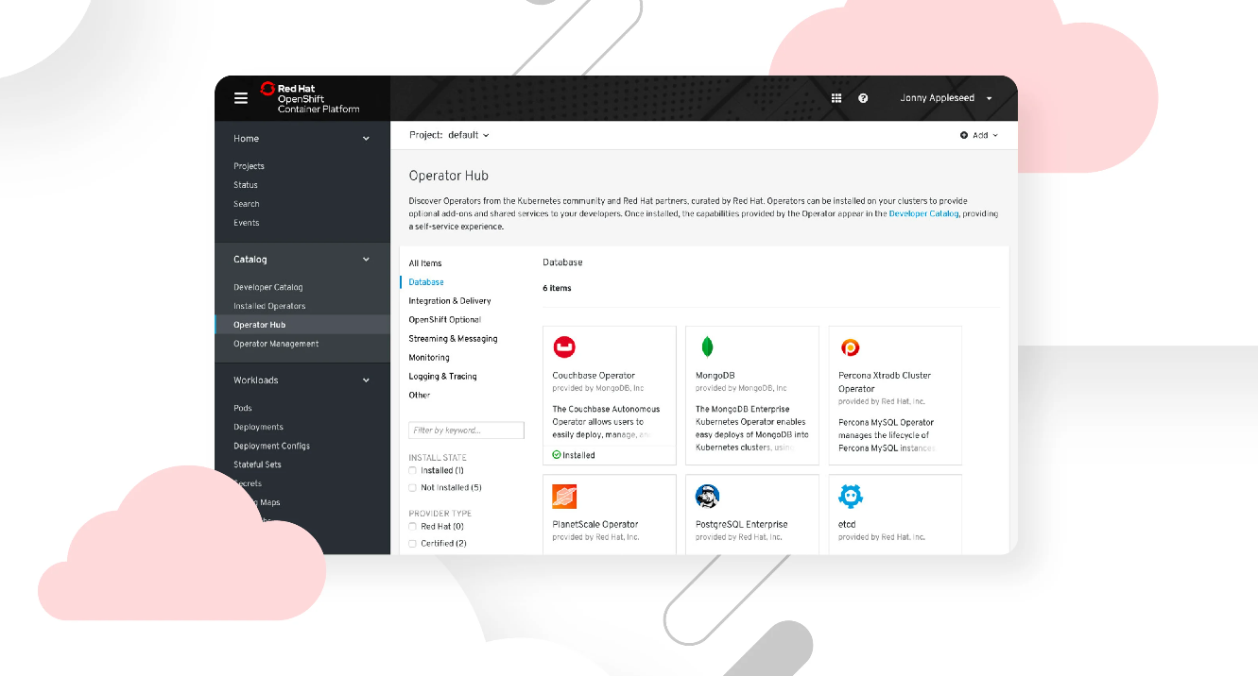Click the help question mark icon
1258x676 pixels.
(x=863, y=97)
